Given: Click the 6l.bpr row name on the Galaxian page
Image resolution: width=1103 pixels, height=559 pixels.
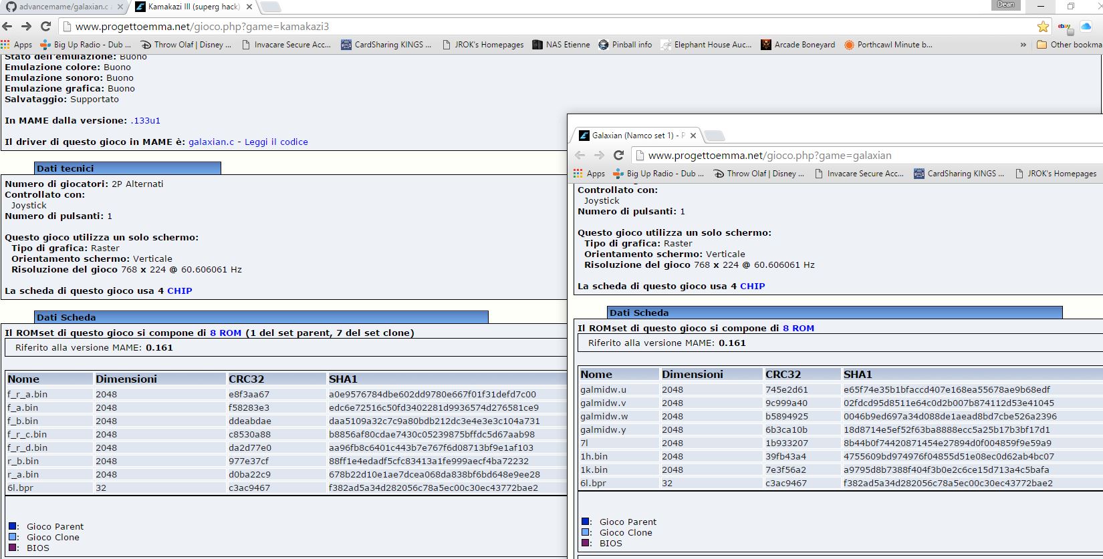Looking at the screenshot, I should 593,484.
